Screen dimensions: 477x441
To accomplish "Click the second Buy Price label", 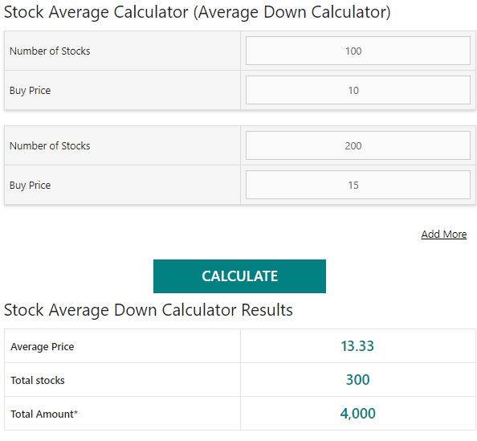I will [31, 186].
